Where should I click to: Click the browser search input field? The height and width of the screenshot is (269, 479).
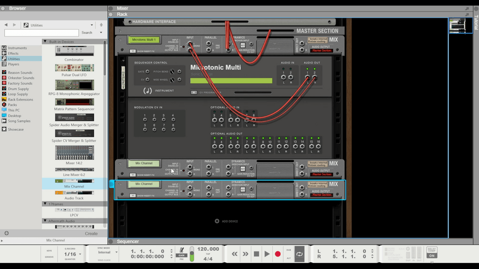(41, 33)
